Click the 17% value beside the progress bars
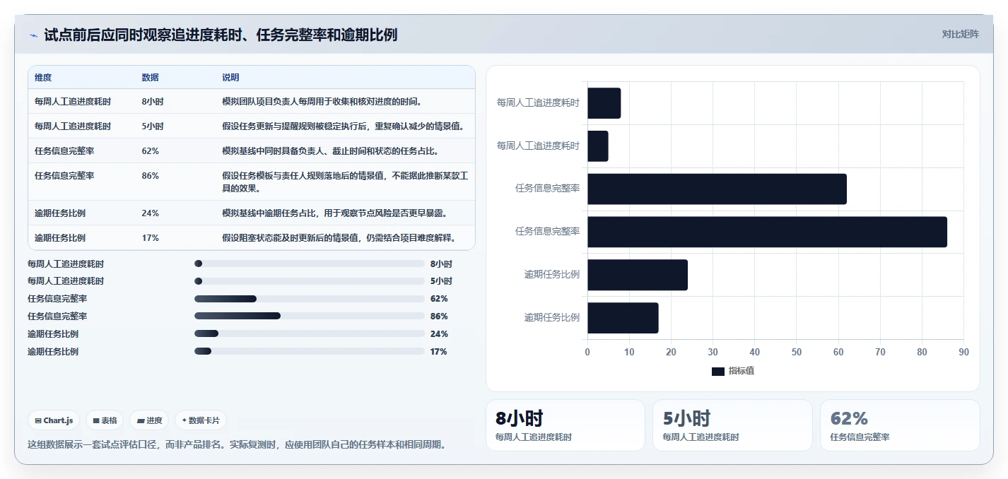This screenshot has height=479, width=1008. coord(439,352)
